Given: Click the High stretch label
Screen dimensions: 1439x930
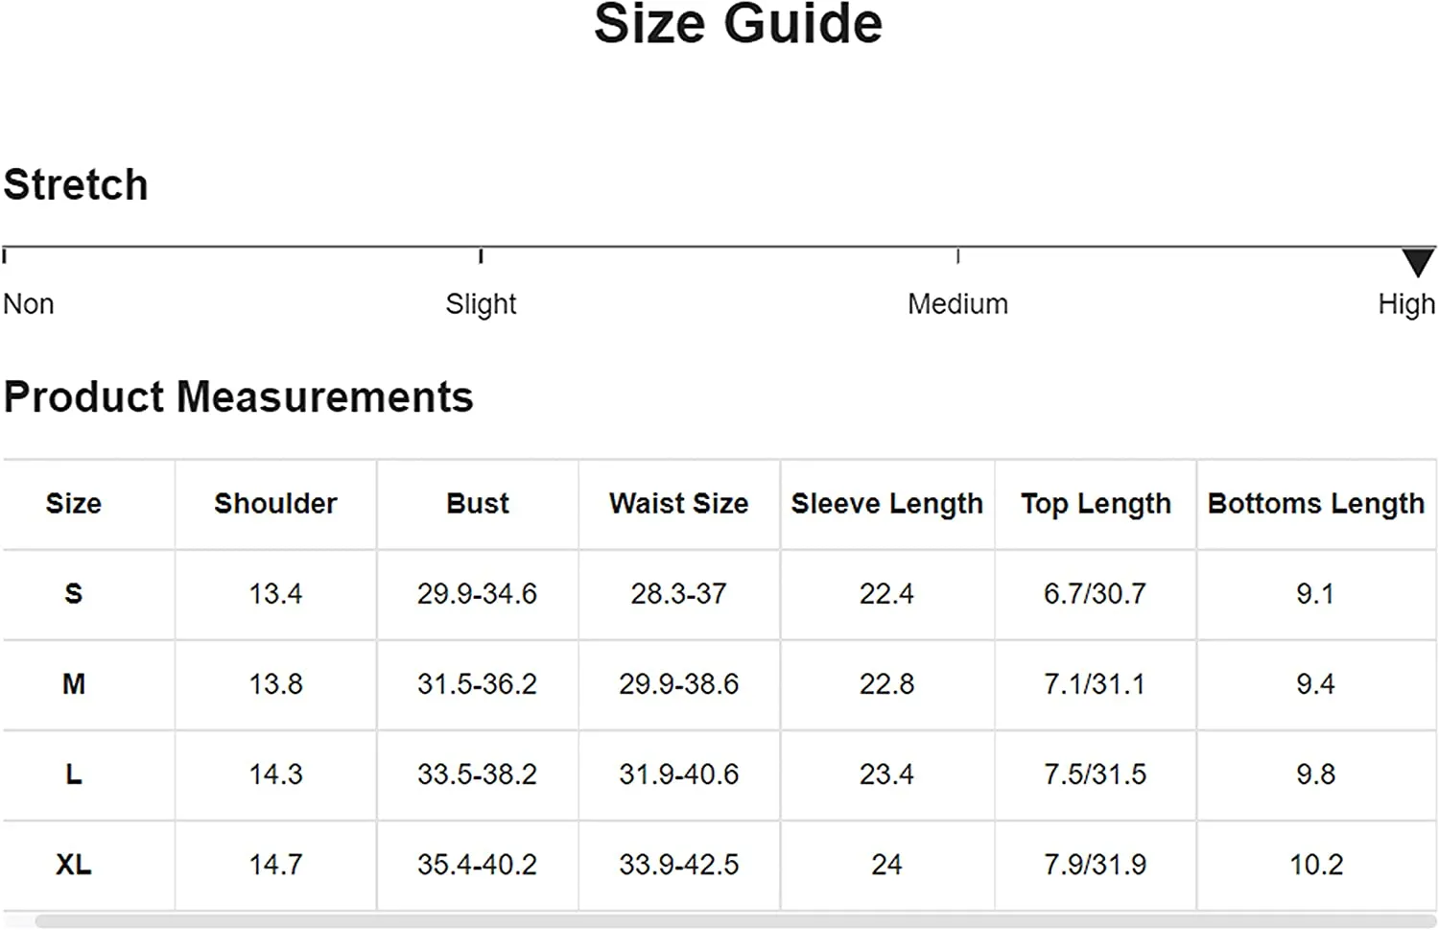Looking at the screenshot, I should (1406, 304).
